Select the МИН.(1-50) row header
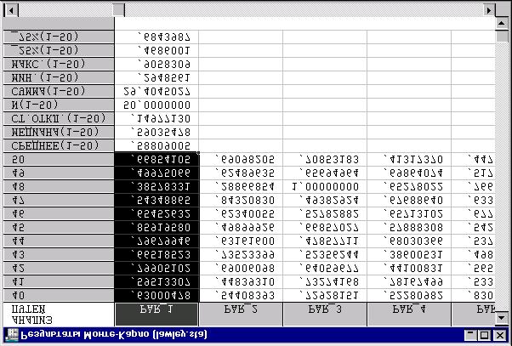This screenshot has width=512, height=346. tap(59, 77)
